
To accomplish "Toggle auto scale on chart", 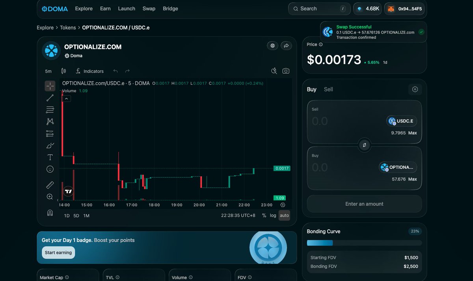I will (x=284, y=216).
